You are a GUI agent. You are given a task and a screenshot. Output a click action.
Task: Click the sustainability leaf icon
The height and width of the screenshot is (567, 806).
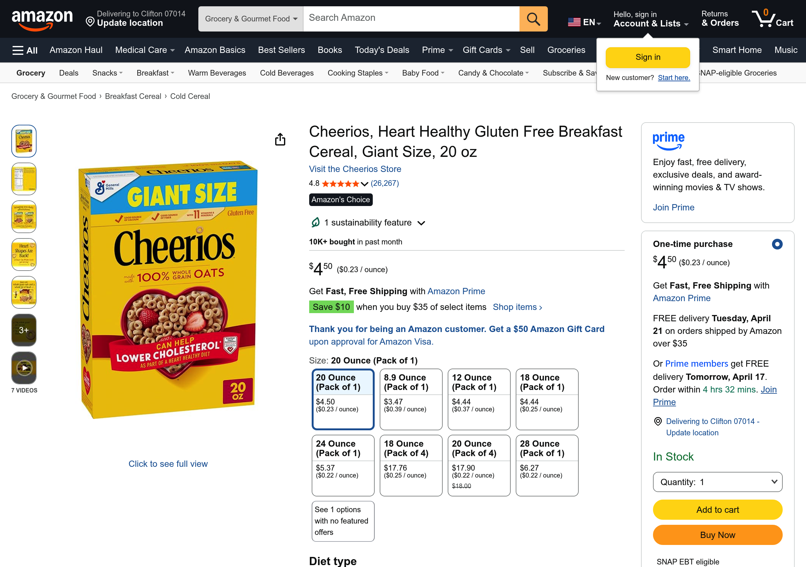315,222
